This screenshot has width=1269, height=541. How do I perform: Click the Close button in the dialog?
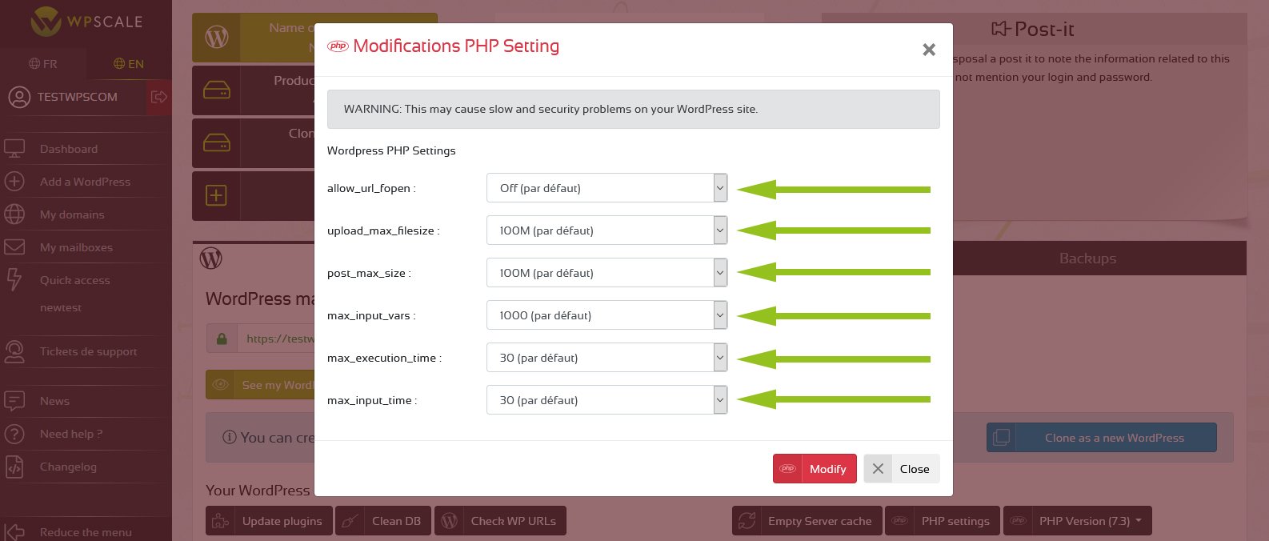[x=901, y=469]
